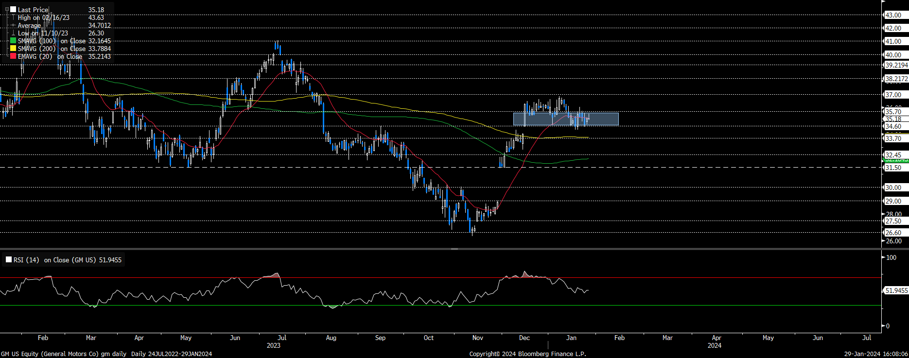Click the 'Daily 24JUL2022-29JAN2024' date range text
Image resolution: width=909 pixels, height=358 pixels.
pyautogui.click(x=172, y=354)
